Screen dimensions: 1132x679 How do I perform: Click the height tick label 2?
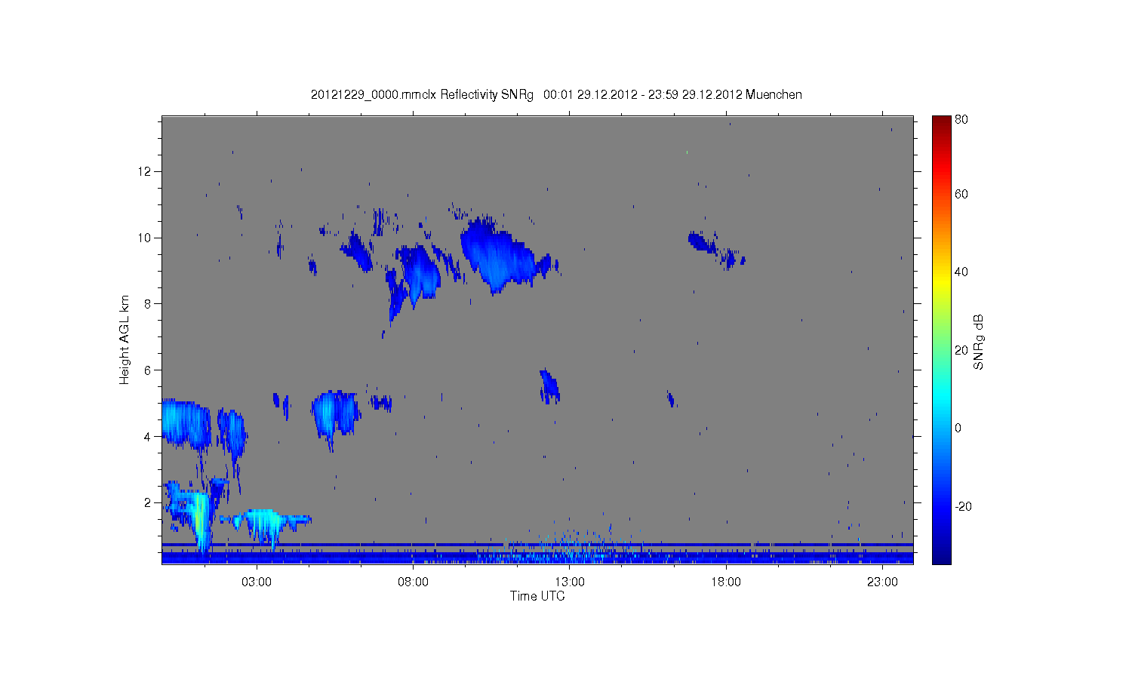(148, 503)
